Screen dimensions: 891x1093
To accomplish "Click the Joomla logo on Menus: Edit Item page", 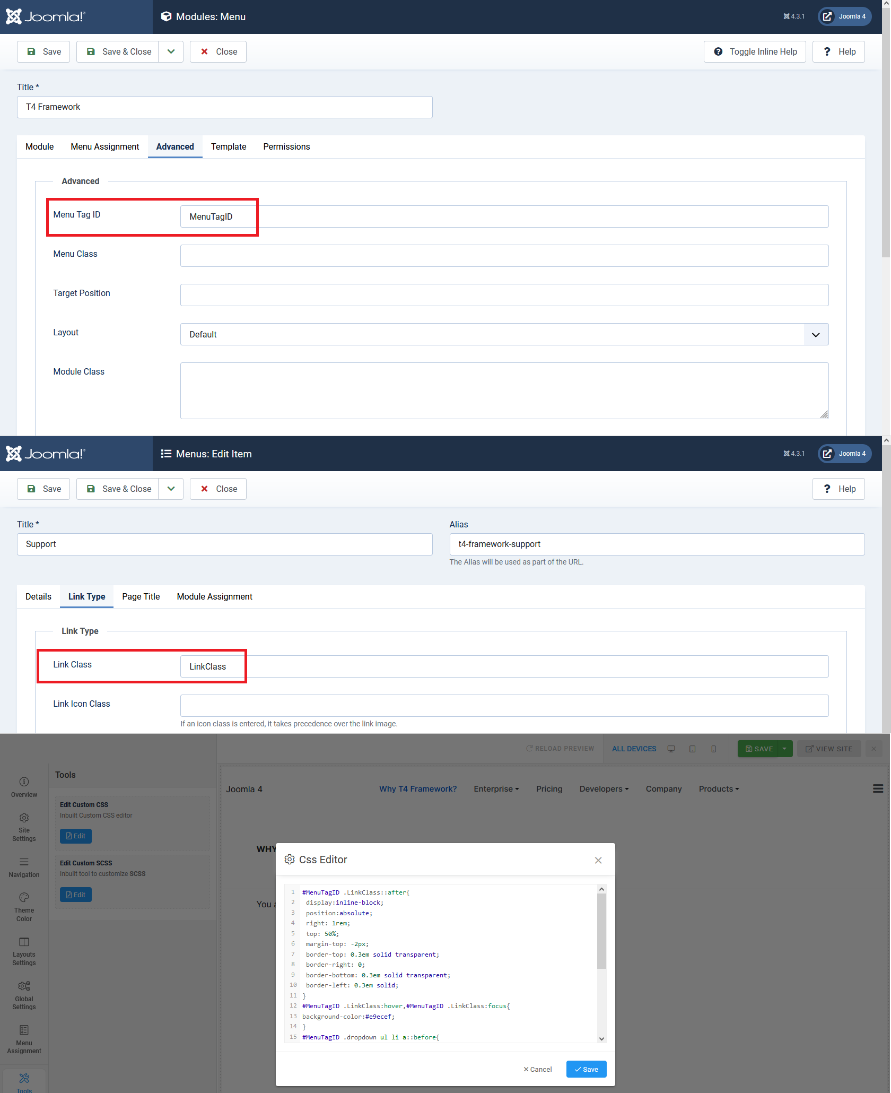I will coord(46,454).
